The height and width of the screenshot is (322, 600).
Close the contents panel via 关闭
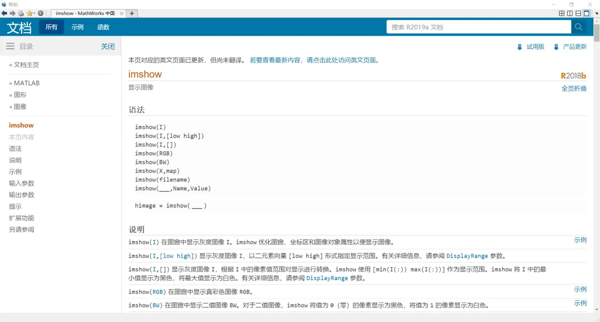click(x=108, y=46)
